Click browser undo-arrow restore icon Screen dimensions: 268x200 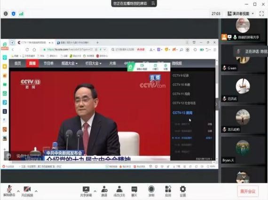pyautogui.click(x=207, y=50)
